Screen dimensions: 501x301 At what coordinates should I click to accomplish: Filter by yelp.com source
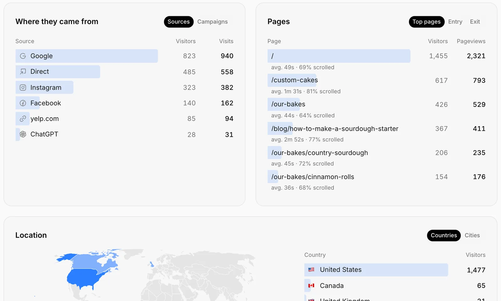(x=124, y=119)
